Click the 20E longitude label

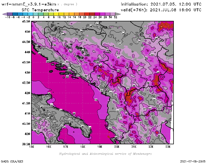pyautogui.click(x=117, y=147)
